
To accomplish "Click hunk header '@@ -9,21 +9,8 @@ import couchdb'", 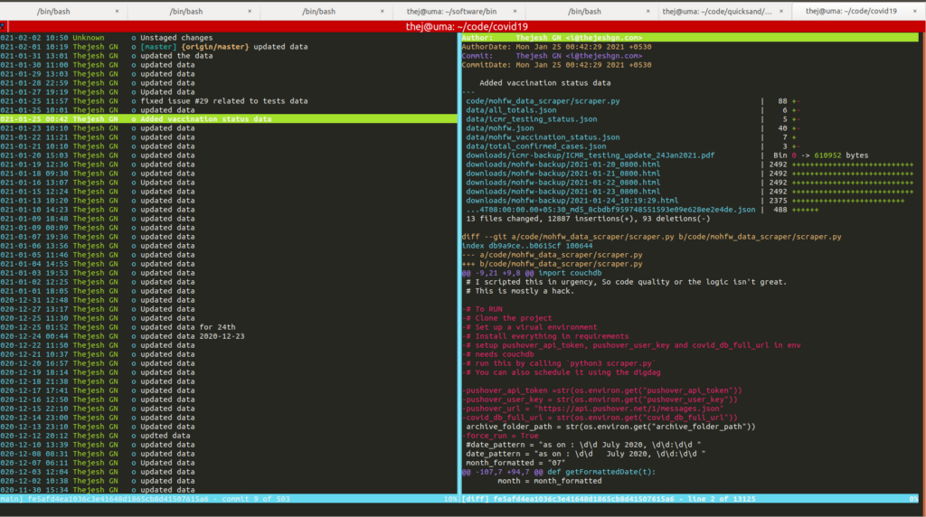I will pos(532,273).
